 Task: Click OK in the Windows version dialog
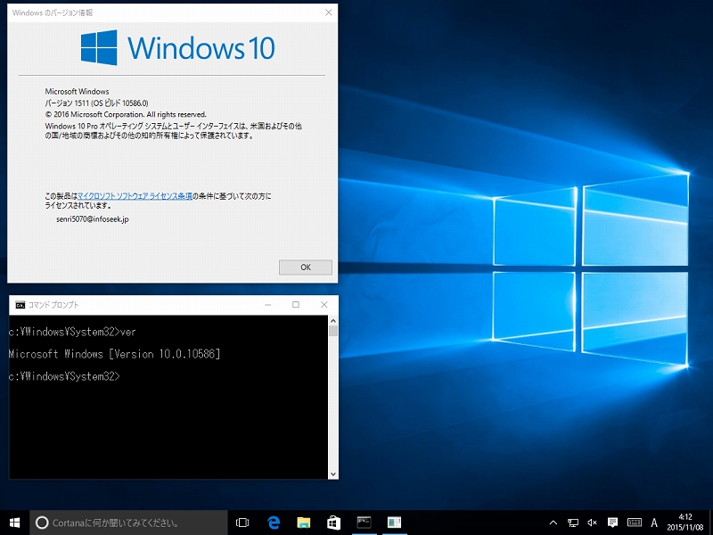[306, 267]
